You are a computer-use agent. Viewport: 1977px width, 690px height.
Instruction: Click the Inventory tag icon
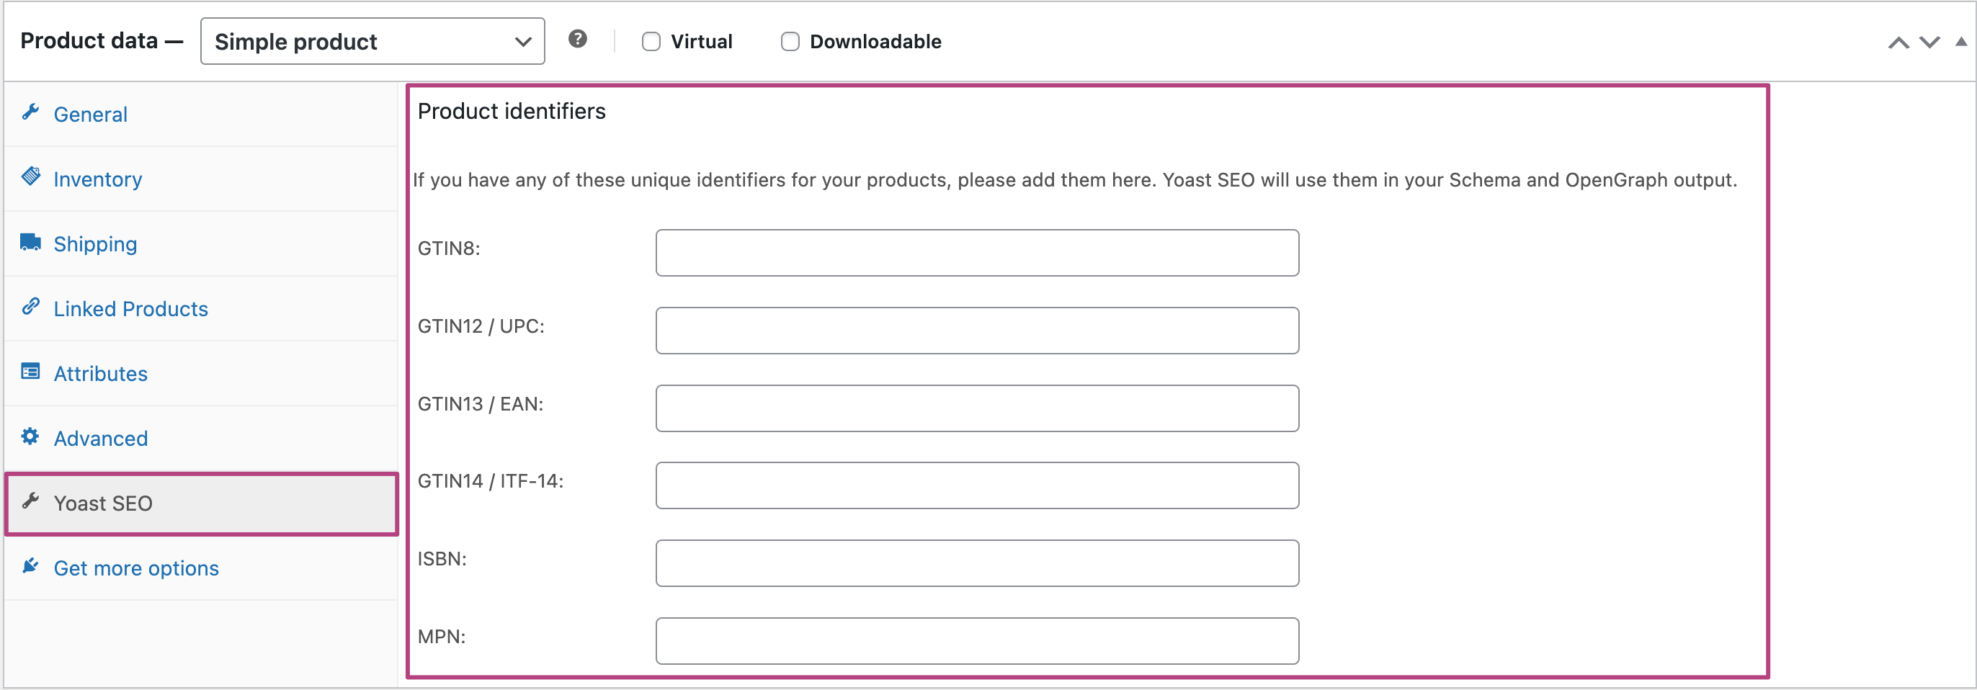click(31, 177)
